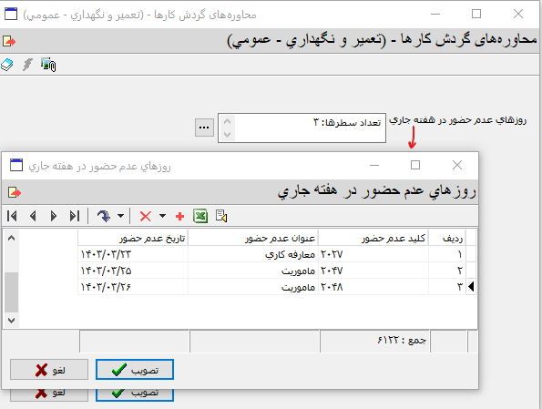
Task: Click the Excel export icon
Action: coord(200,216)
